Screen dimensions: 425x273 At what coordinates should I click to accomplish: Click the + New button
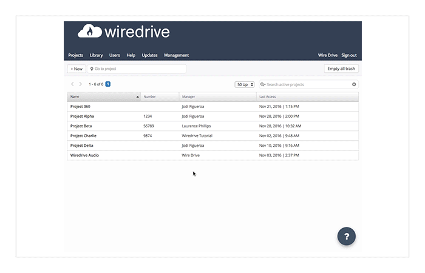coord(76,69)
